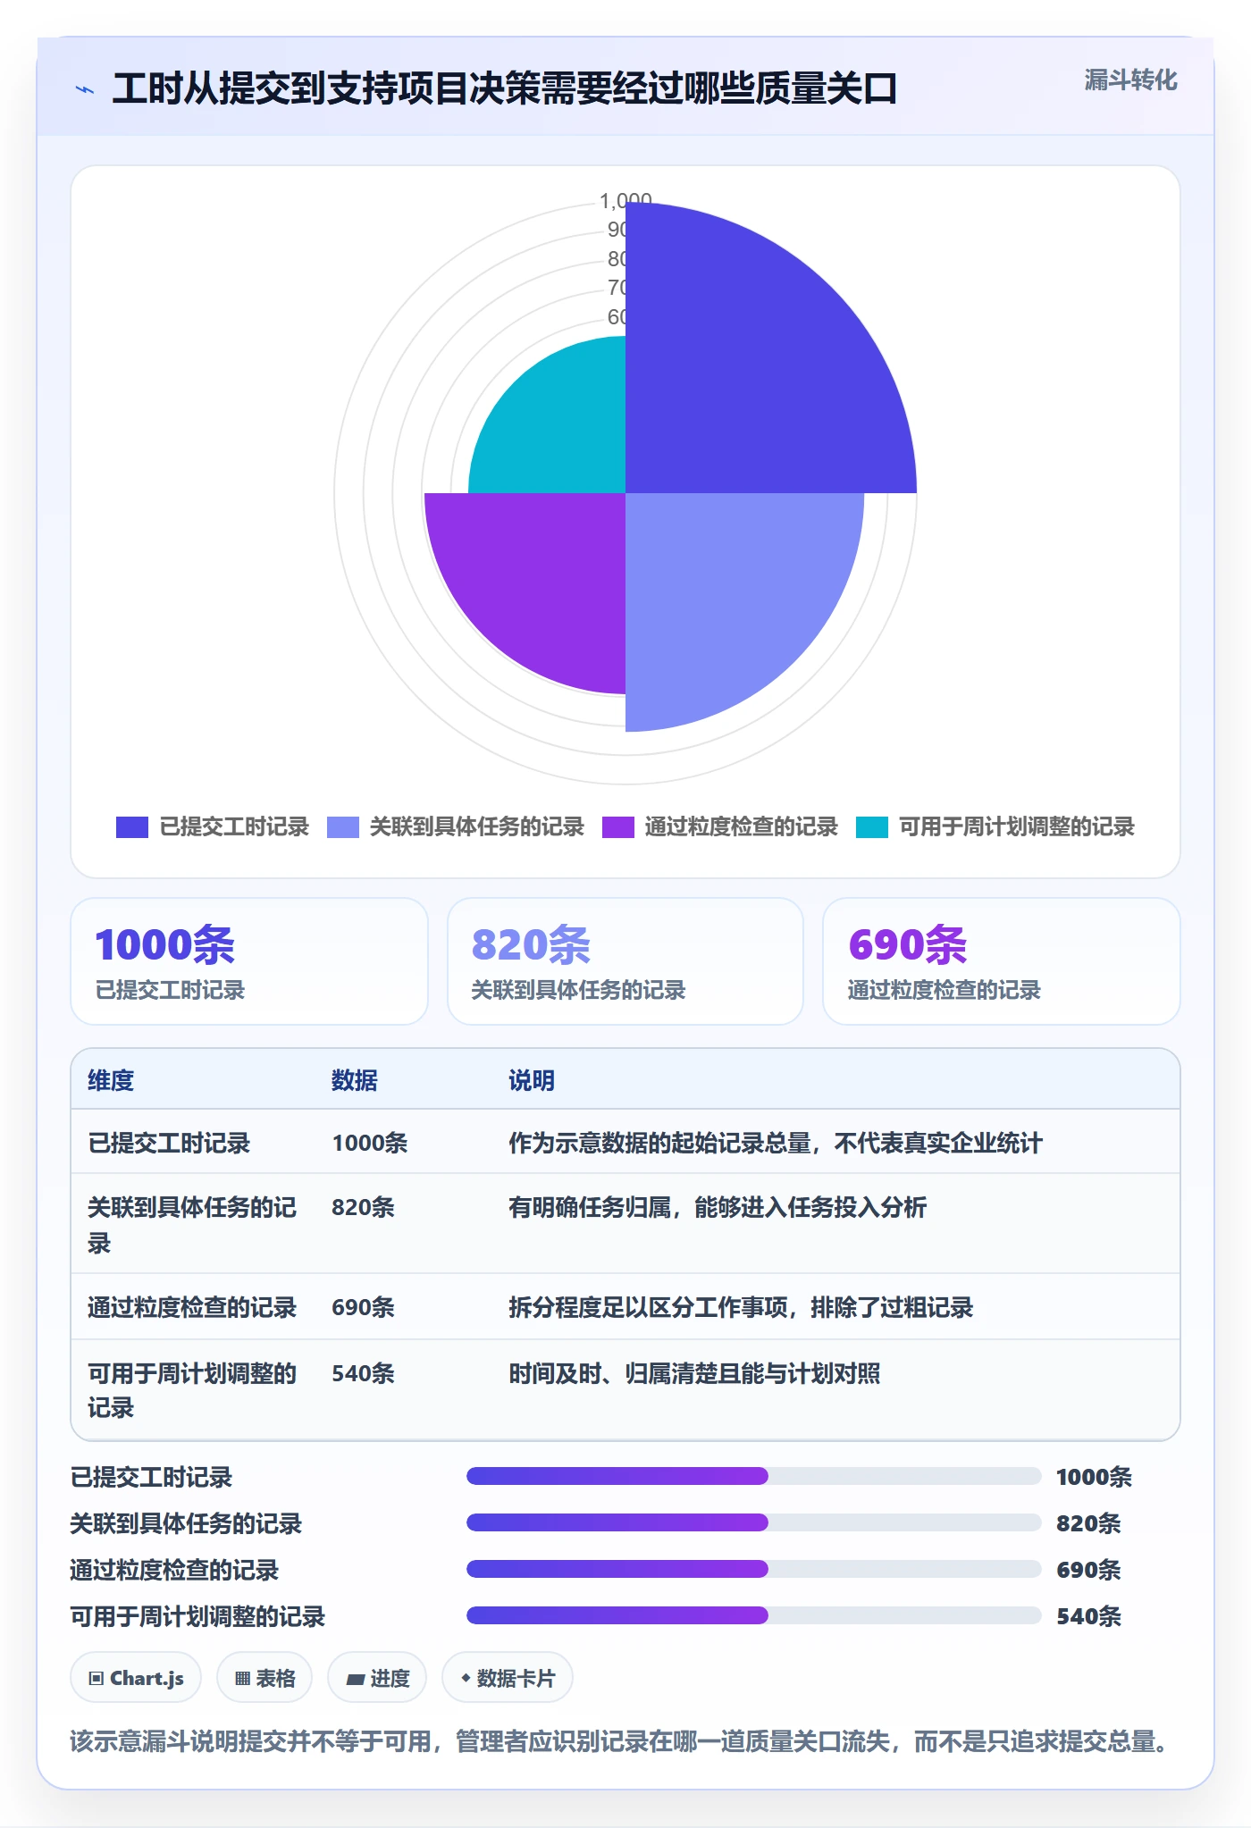The image size is (1251, 1828).
Task: Toggle the 关联到具体任务的记录 legend swatch
Action: pyautogui.click(x=343, y=827)
